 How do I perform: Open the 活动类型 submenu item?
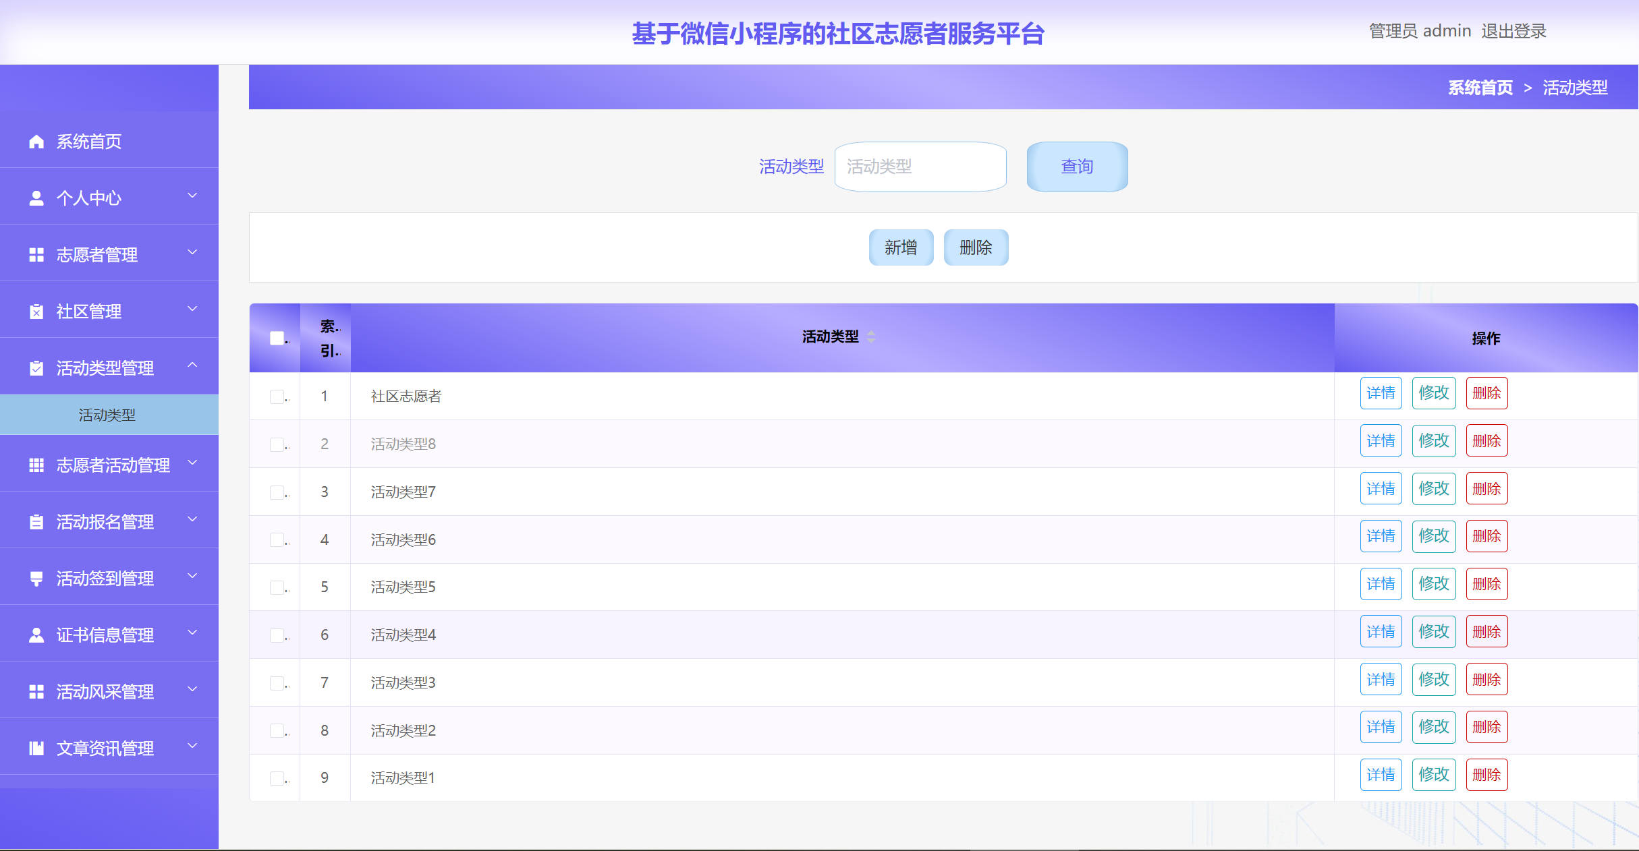click(108, 415)
